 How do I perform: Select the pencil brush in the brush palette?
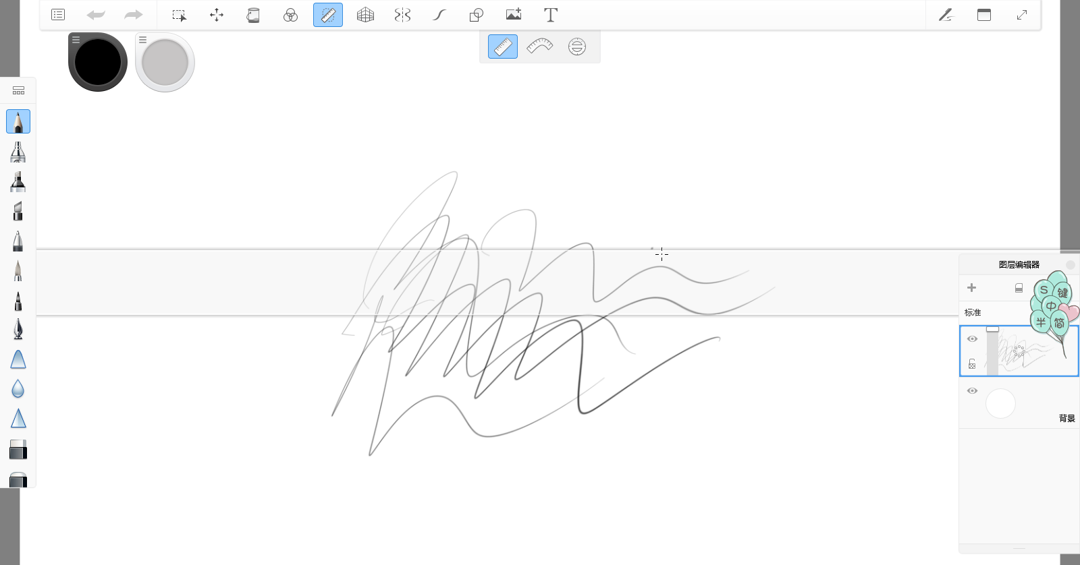pos(18,122)
